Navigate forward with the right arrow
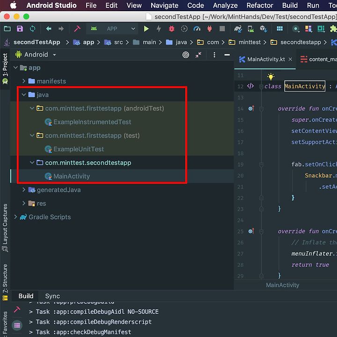The height and width of the screenshot is (337, 337). (x=61, y=29)
